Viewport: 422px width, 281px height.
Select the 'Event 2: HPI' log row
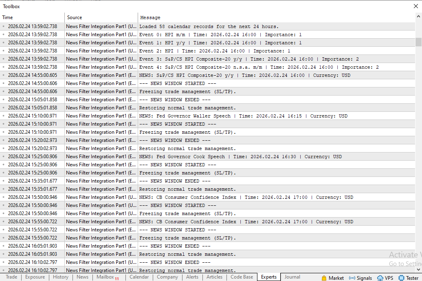click(207, 51)
